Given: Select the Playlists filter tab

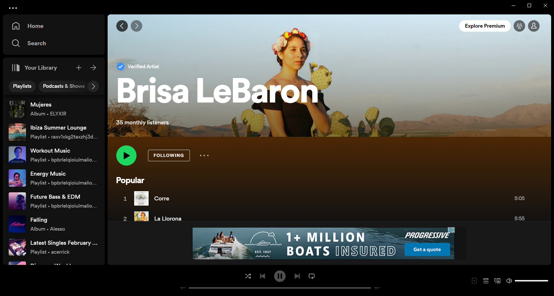Looking at the screenshot, I should [x=22, y=86].
